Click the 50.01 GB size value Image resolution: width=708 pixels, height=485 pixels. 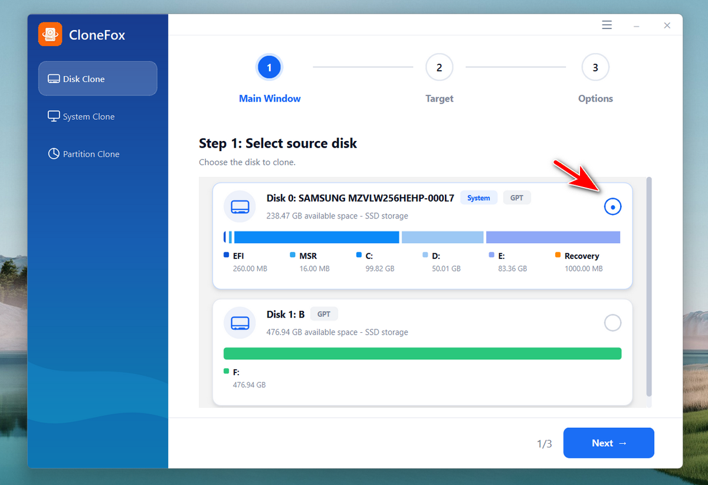tap(446, 268)
